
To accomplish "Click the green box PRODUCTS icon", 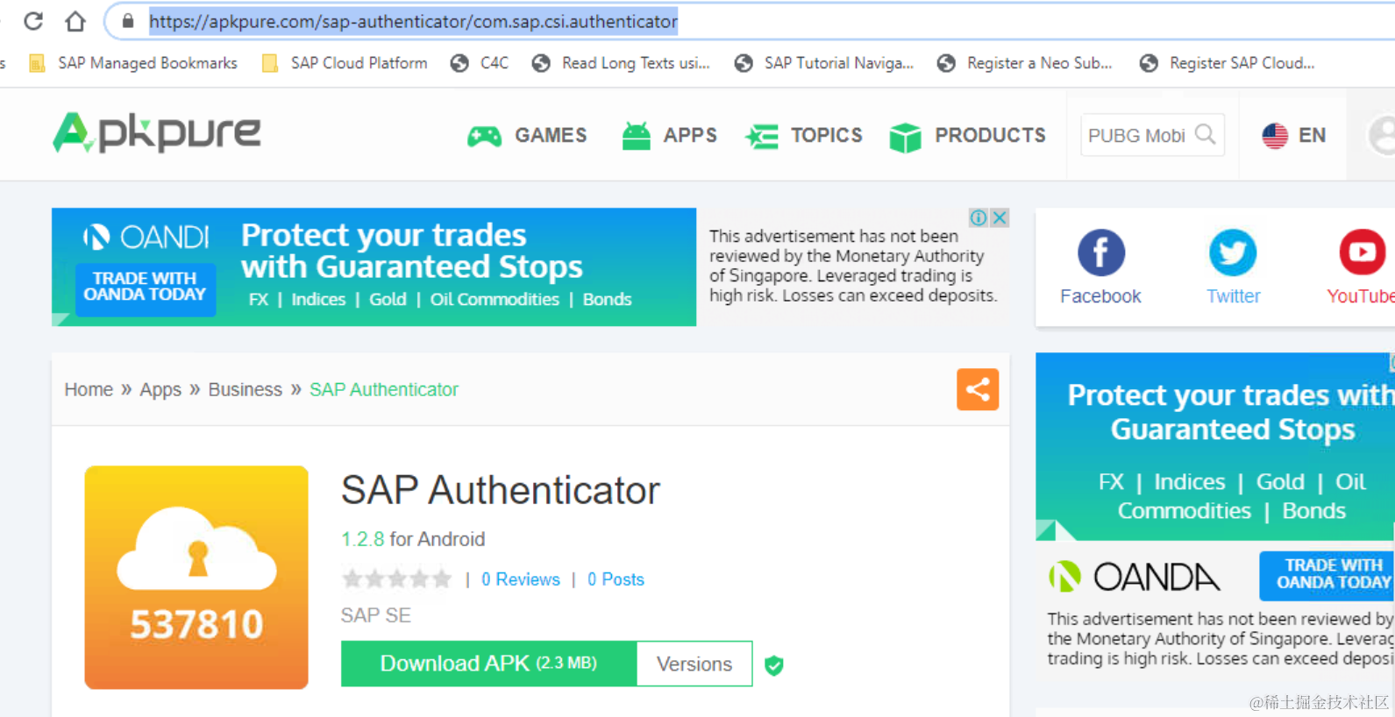I will point(905,137).
